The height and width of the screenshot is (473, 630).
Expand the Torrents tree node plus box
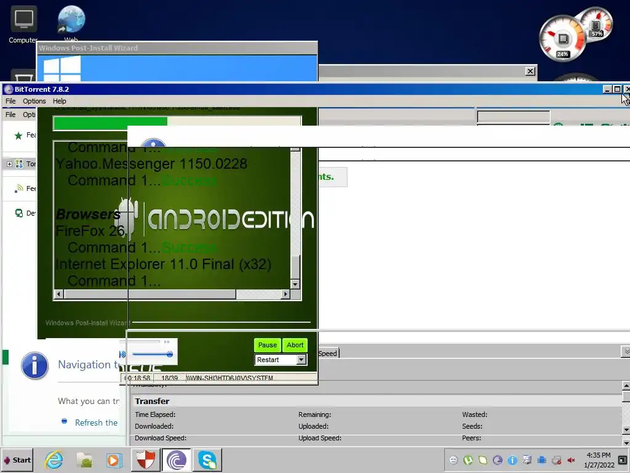(x=9, y=164)
